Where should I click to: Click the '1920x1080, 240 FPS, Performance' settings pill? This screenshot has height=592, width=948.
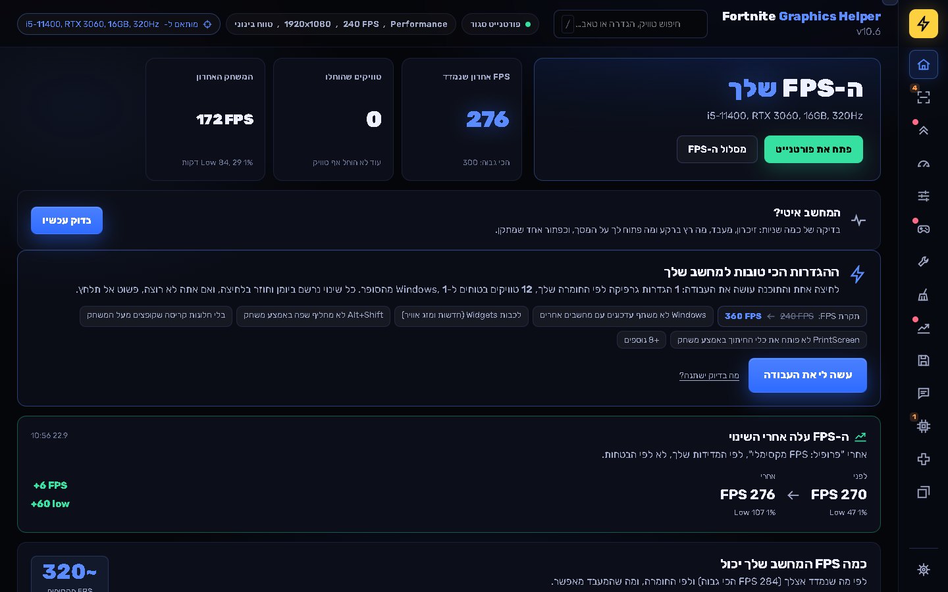coord(341,24)
